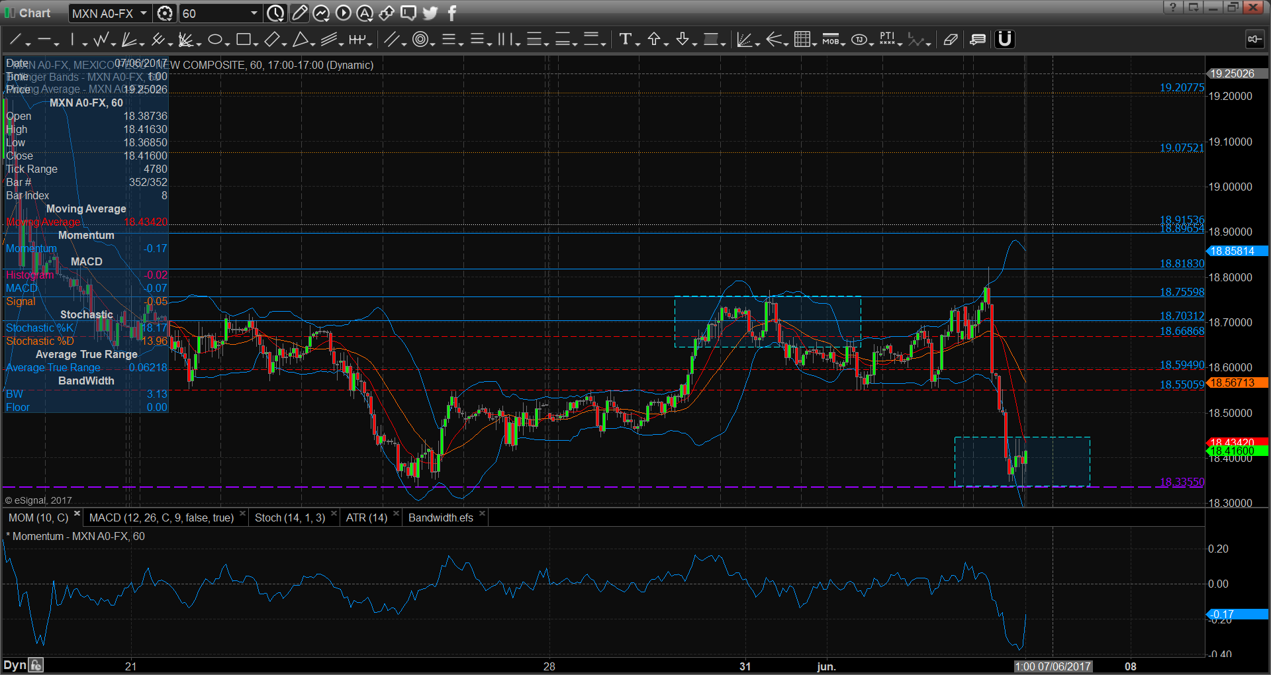
Task: Open the time template clock icon
Action: point(275,13)
